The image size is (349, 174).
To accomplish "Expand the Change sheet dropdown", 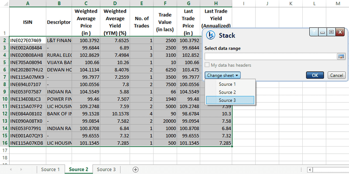I will point(222,75).
